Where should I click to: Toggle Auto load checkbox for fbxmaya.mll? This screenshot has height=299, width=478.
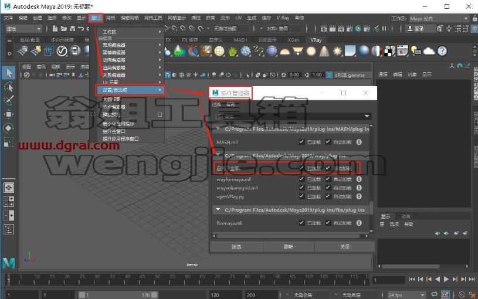click(328, 223)
